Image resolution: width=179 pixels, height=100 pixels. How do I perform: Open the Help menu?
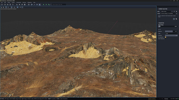(x=34, y=2)
